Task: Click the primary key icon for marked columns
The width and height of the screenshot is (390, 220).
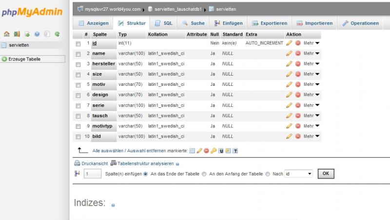Action: [214, 151]
